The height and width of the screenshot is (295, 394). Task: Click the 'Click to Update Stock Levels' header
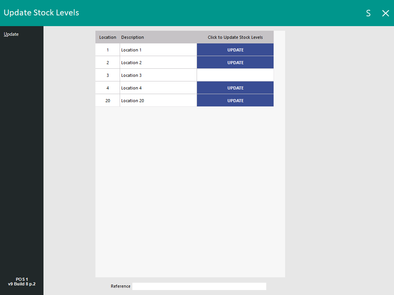click(235, 37)
